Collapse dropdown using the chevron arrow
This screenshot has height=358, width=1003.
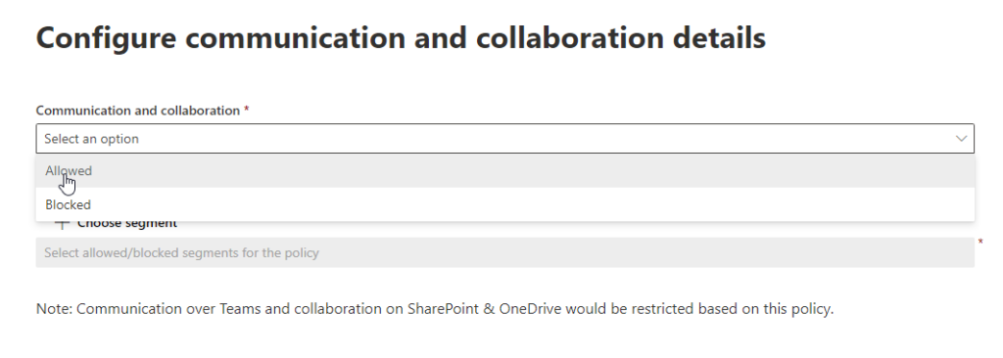(x=961, y=139)
